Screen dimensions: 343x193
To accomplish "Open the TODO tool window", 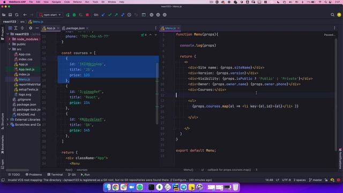I will tap(14, 175).
